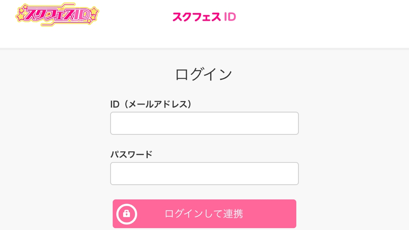Click the right end of the password field
The width and height of the screenshot is (409, 230).
[x=291, y=173]
